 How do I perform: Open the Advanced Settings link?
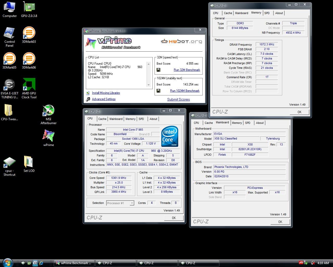(x=104, y=99)
